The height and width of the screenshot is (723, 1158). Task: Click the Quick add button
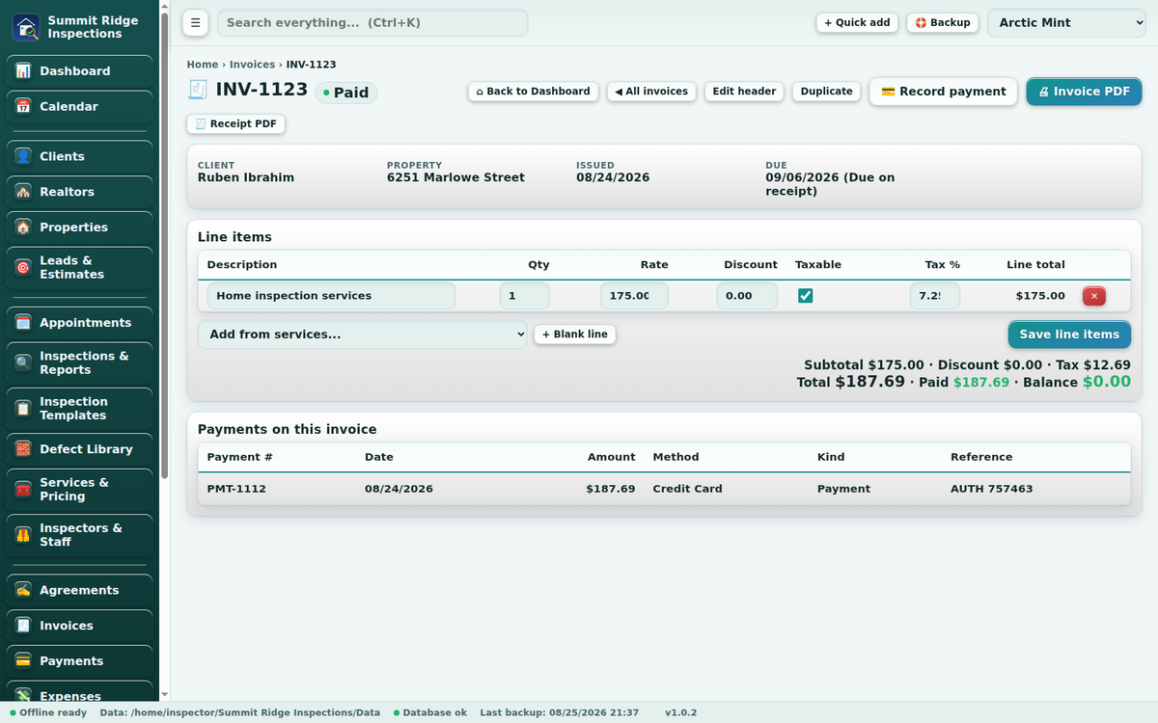click(x=857, y=22)
